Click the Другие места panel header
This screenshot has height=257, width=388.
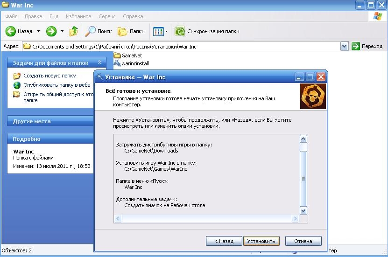[x=50, y=121]
